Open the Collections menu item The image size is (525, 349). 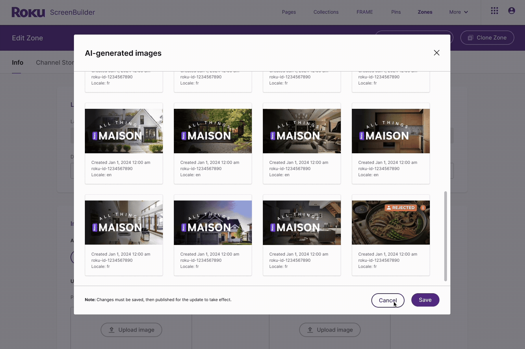326,12
